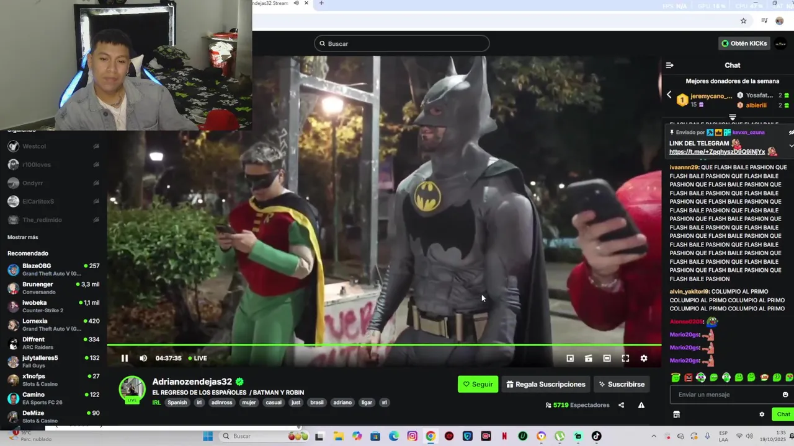Collapse the top donors handle
794x446 pixels.
[733, 116]
